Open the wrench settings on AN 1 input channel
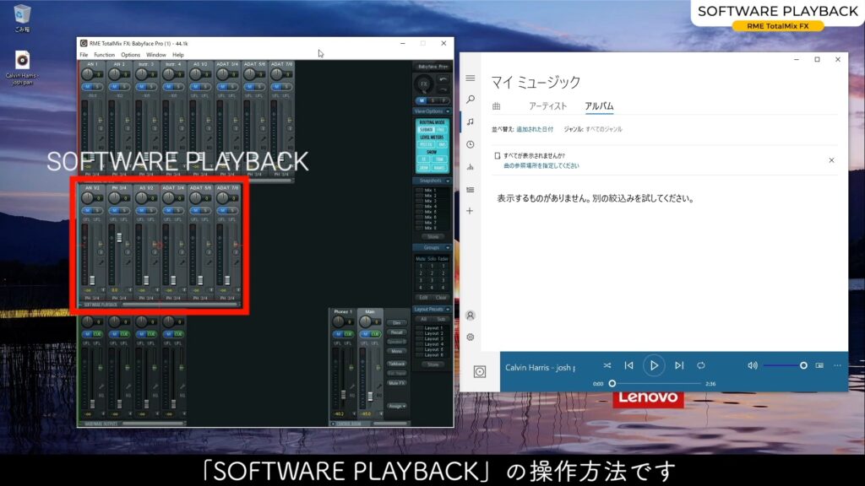The image size is (865, 486). 101,139
